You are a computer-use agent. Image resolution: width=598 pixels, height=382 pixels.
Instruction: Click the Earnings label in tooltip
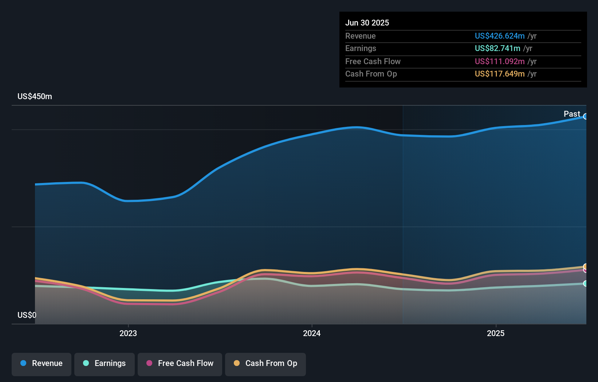[361, 48]
